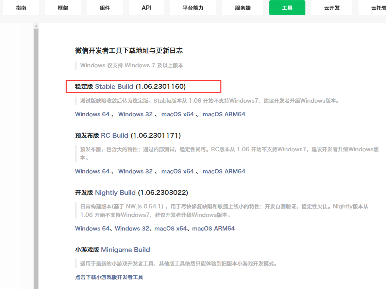This screenshot has width=386, height=289.
Task: Click the note starting 适用于最新的小游戏开发者工具
Action: click(x=179, y=263)
